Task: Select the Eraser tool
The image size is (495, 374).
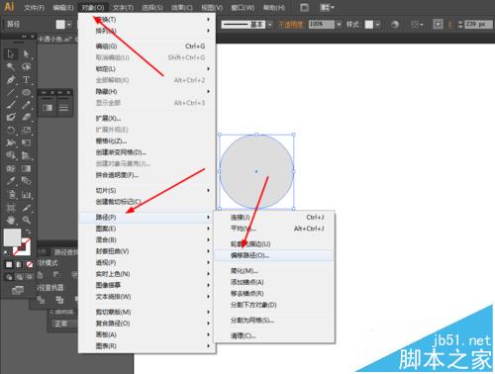Action: pyautogui.click(x=26, y=118)
